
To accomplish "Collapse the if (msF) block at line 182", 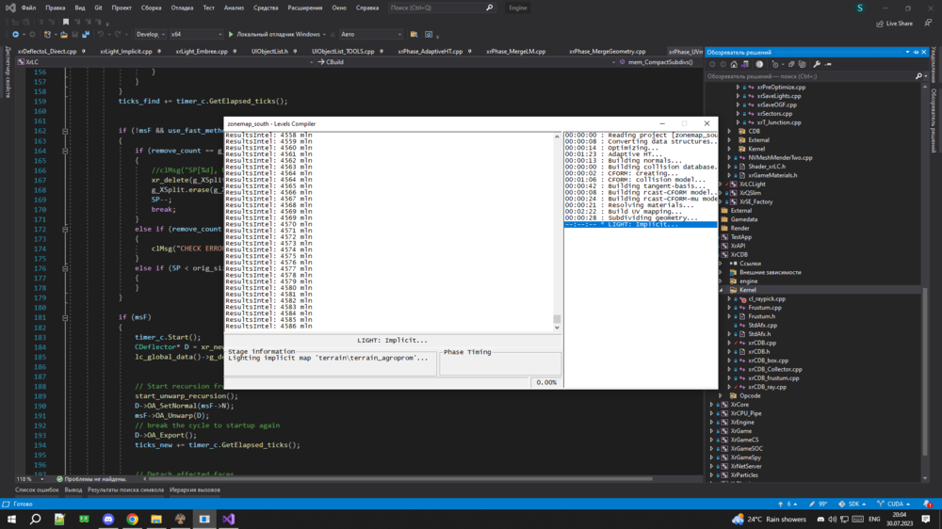I will coord(65,317).
